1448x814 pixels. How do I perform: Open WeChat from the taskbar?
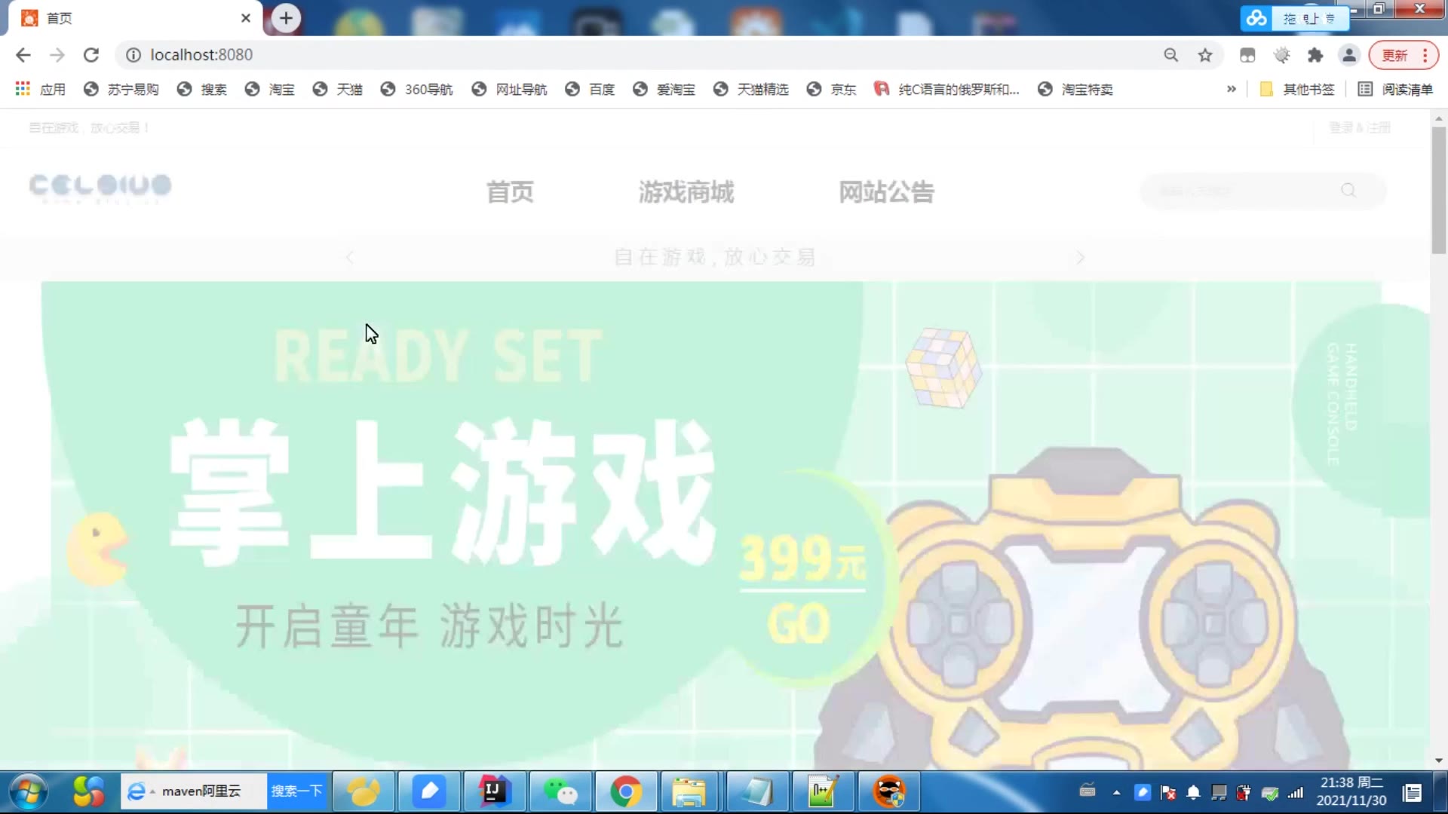(x=560, y=791)
